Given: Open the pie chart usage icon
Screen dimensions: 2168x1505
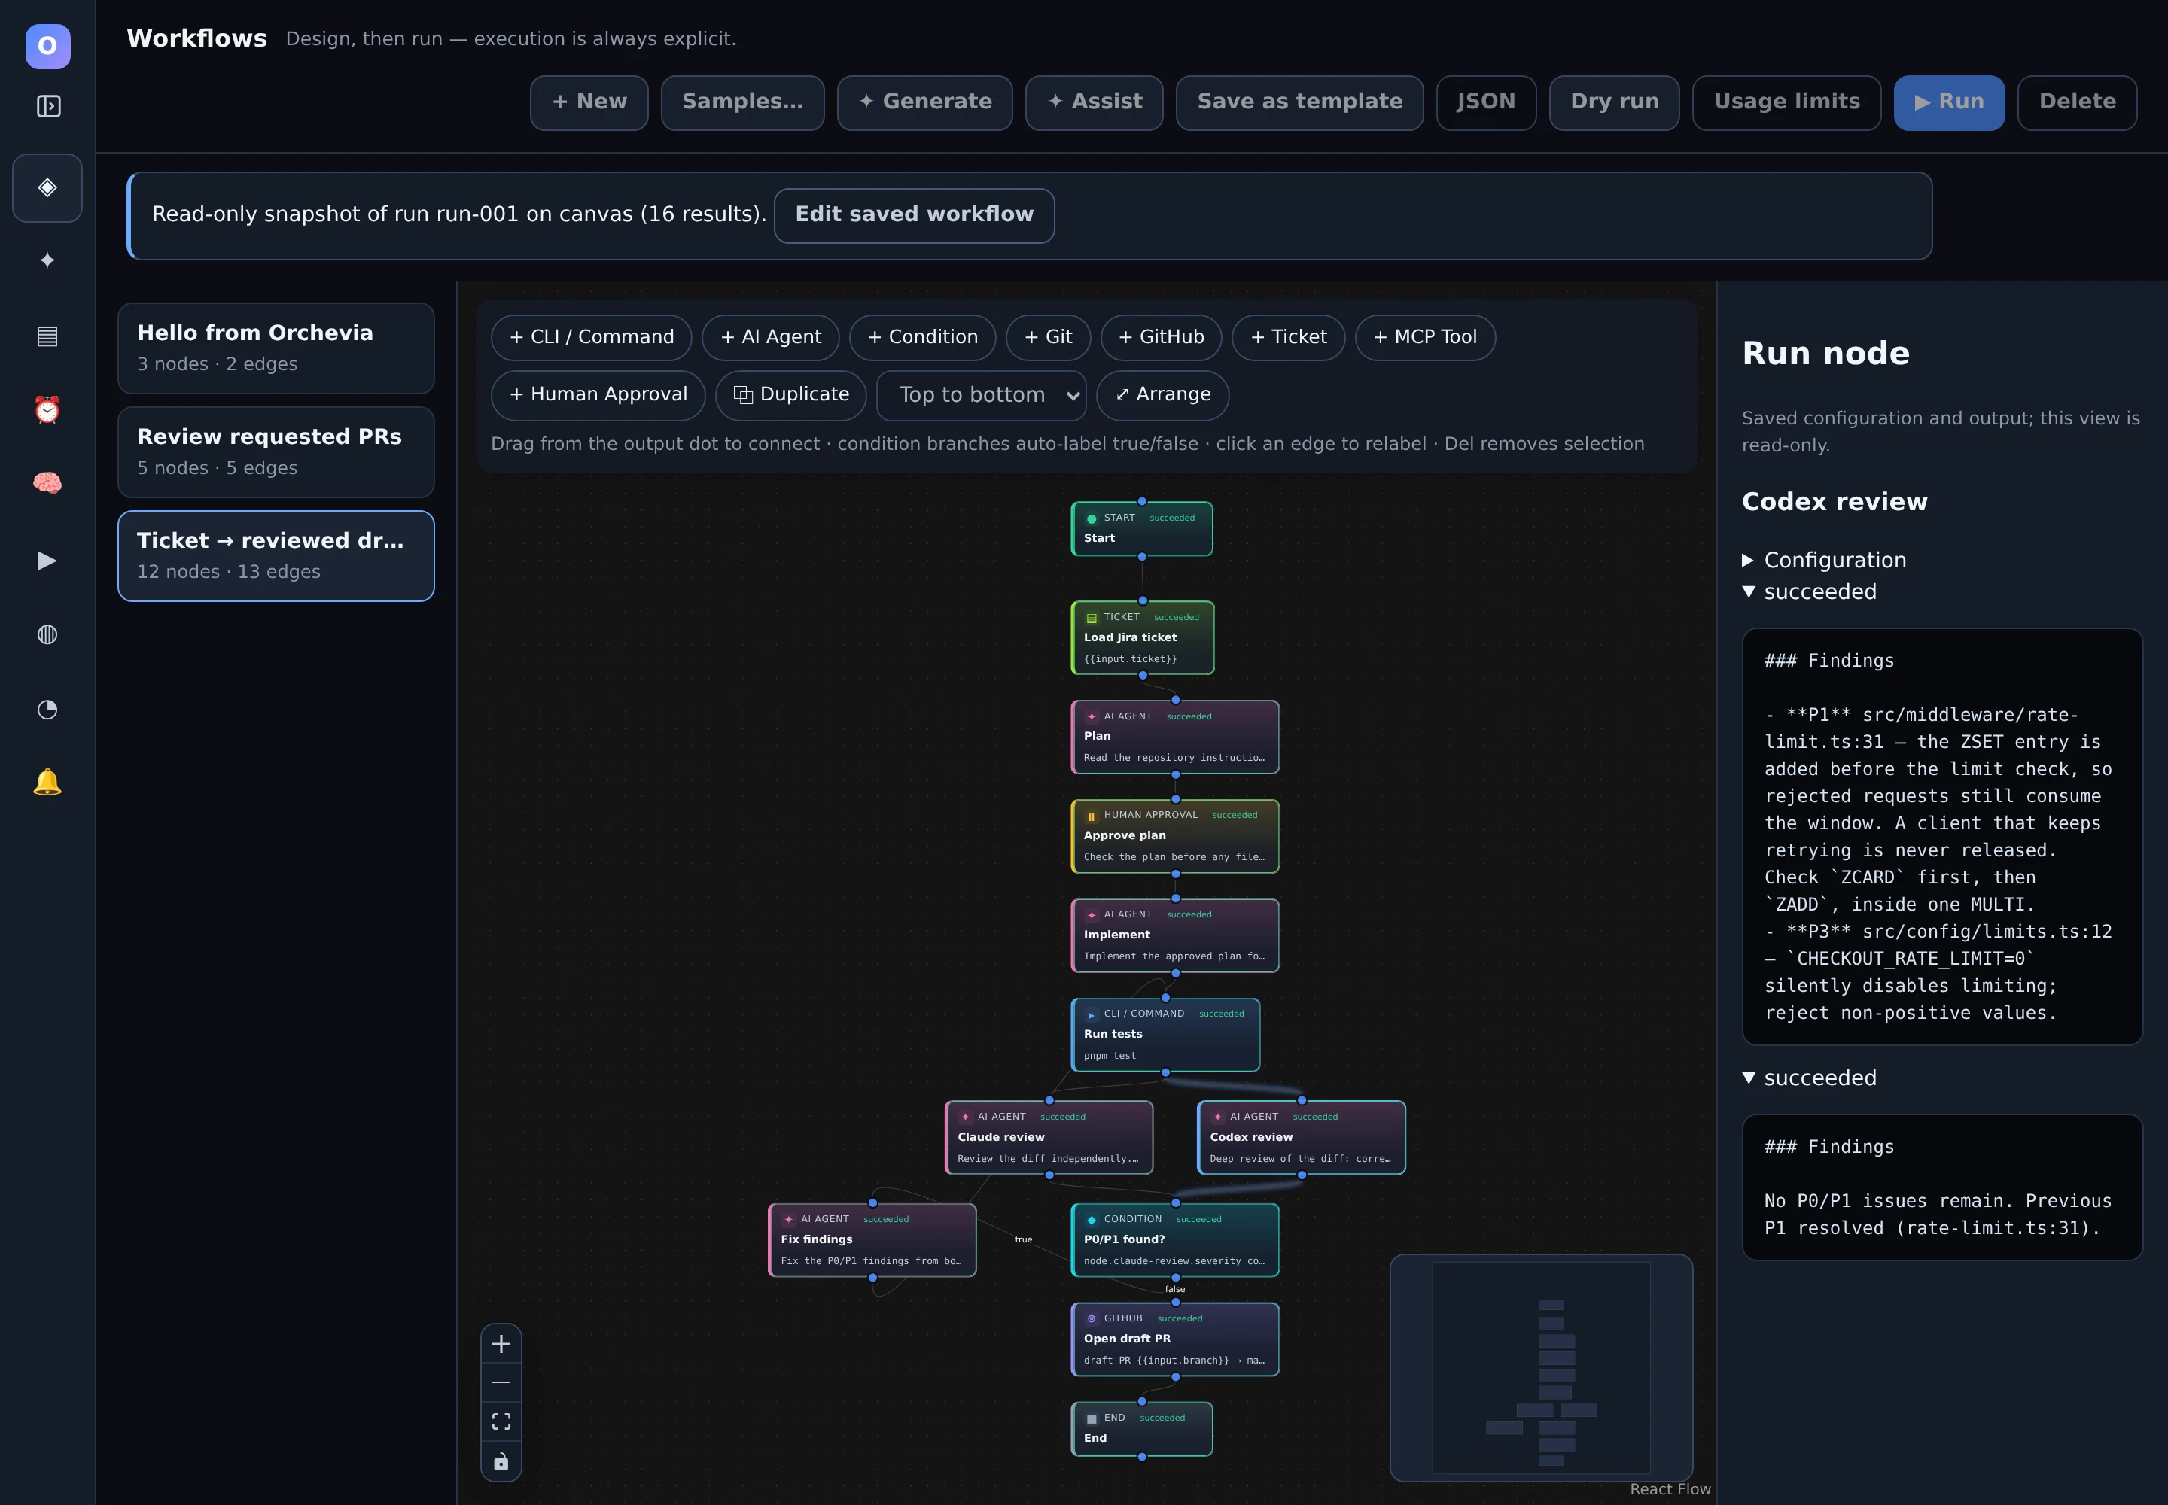Looking at the screenshot, I should [x=47, y=709].
